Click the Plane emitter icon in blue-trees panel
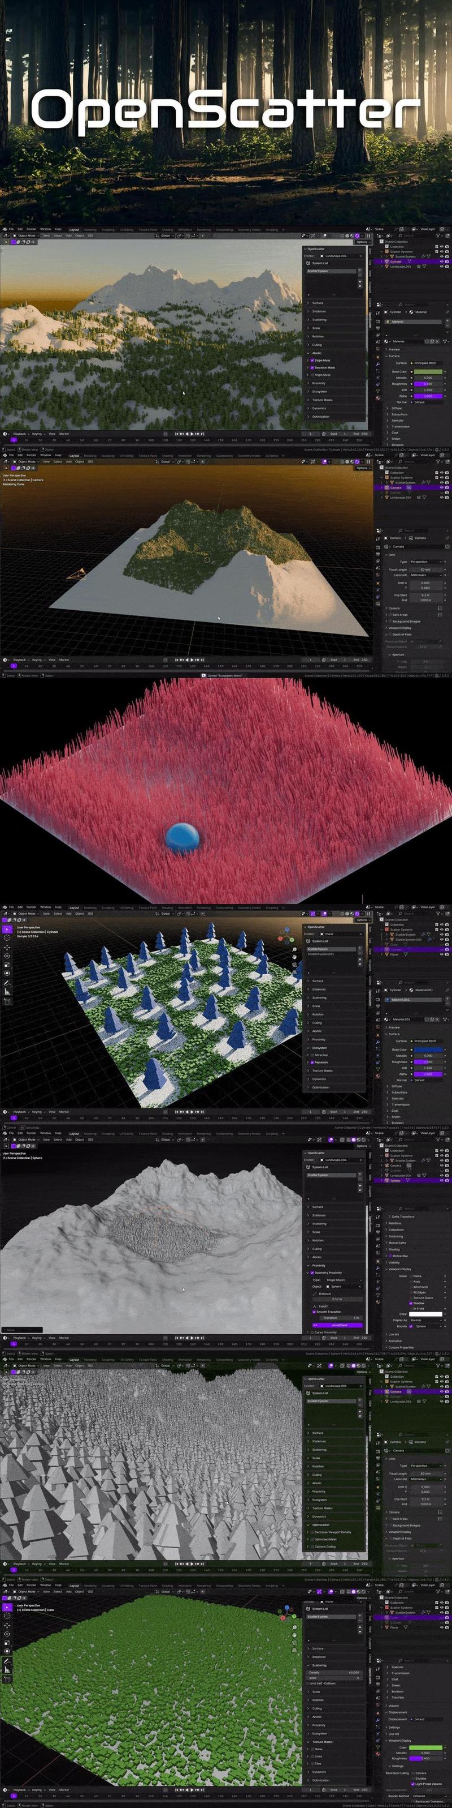This screenshot has width=452, height=1808. [x=321, y=934]
